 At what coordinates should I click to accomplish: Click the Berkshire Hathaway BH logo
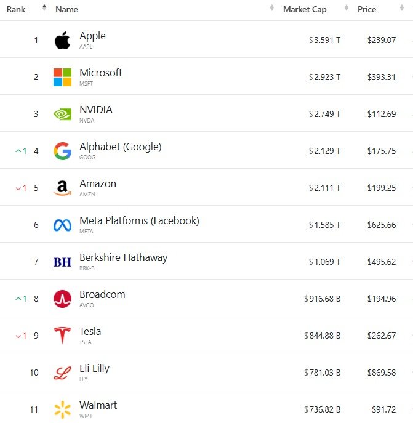[62, 262]
